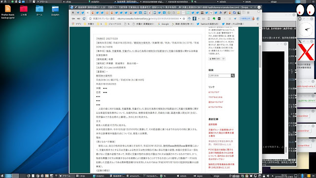Click the lock icon in the system tray

pos(264,176)
